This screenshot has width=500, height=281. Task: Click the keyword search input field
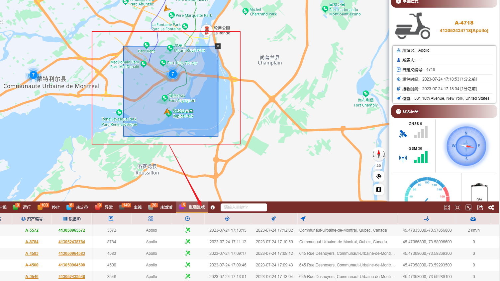(244, 207)
